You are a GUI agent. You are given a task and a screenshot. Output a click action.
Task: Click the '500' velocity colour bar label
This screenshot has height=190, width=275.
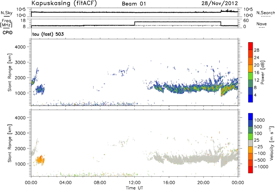(258, 127)
